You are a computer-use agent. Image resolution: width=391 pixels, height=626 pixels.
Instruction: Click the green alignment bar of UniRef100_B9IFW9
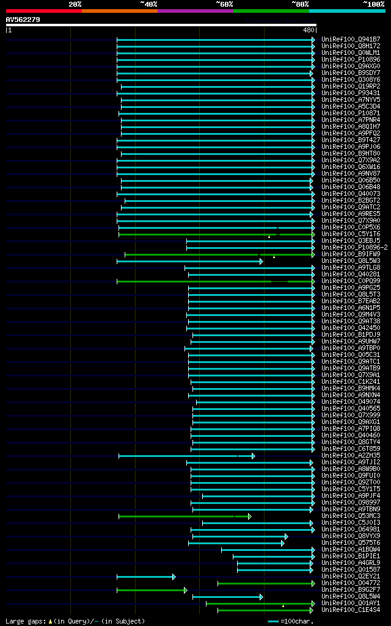pos(220,254)
